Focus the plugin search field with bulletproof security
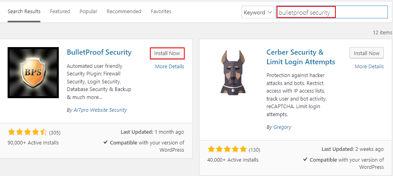Screen dimensions: 393x176 point(332,12)
